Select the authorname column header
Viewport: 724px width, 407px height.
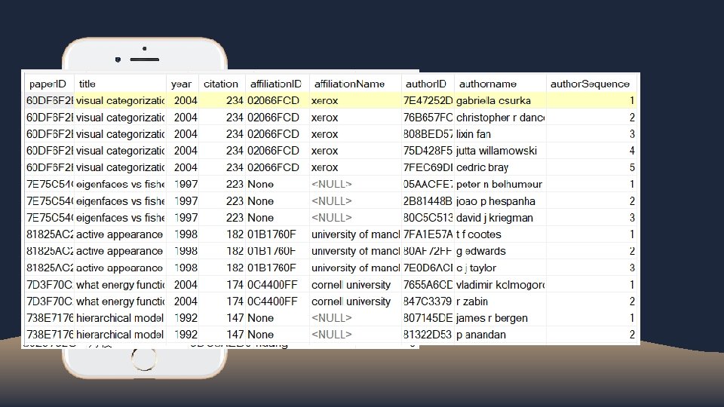(x=500, y=84)
